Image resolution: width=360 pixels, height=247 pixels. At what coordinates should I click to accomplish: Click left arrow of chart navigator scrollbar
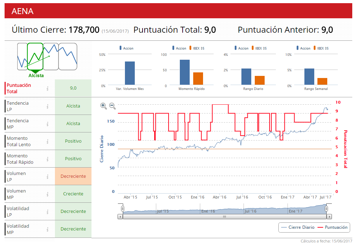(x=120, y=216)
